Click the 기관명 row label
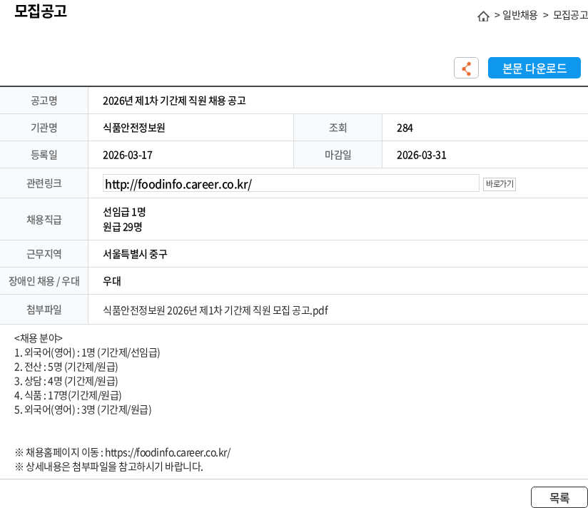Image resolution: width=588 pixels, height=508 pixels. click(x=44, y=128)
